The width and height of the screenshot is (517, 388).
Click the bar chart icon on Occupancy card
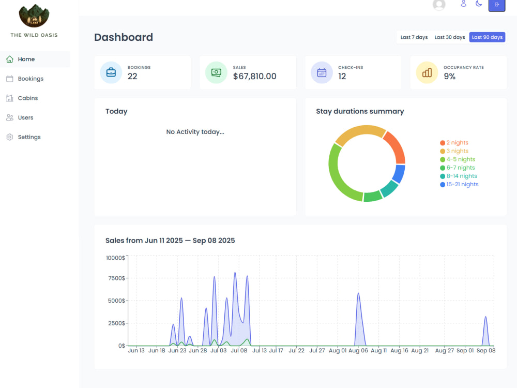click(427, 72)
